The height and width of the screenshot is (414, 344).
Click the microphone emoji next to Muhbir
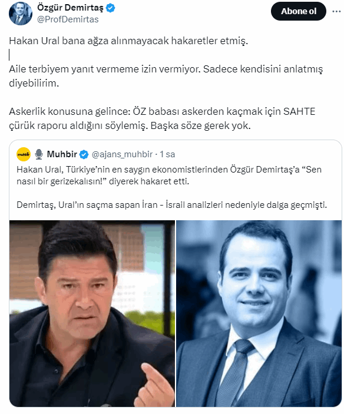point(39,154)
